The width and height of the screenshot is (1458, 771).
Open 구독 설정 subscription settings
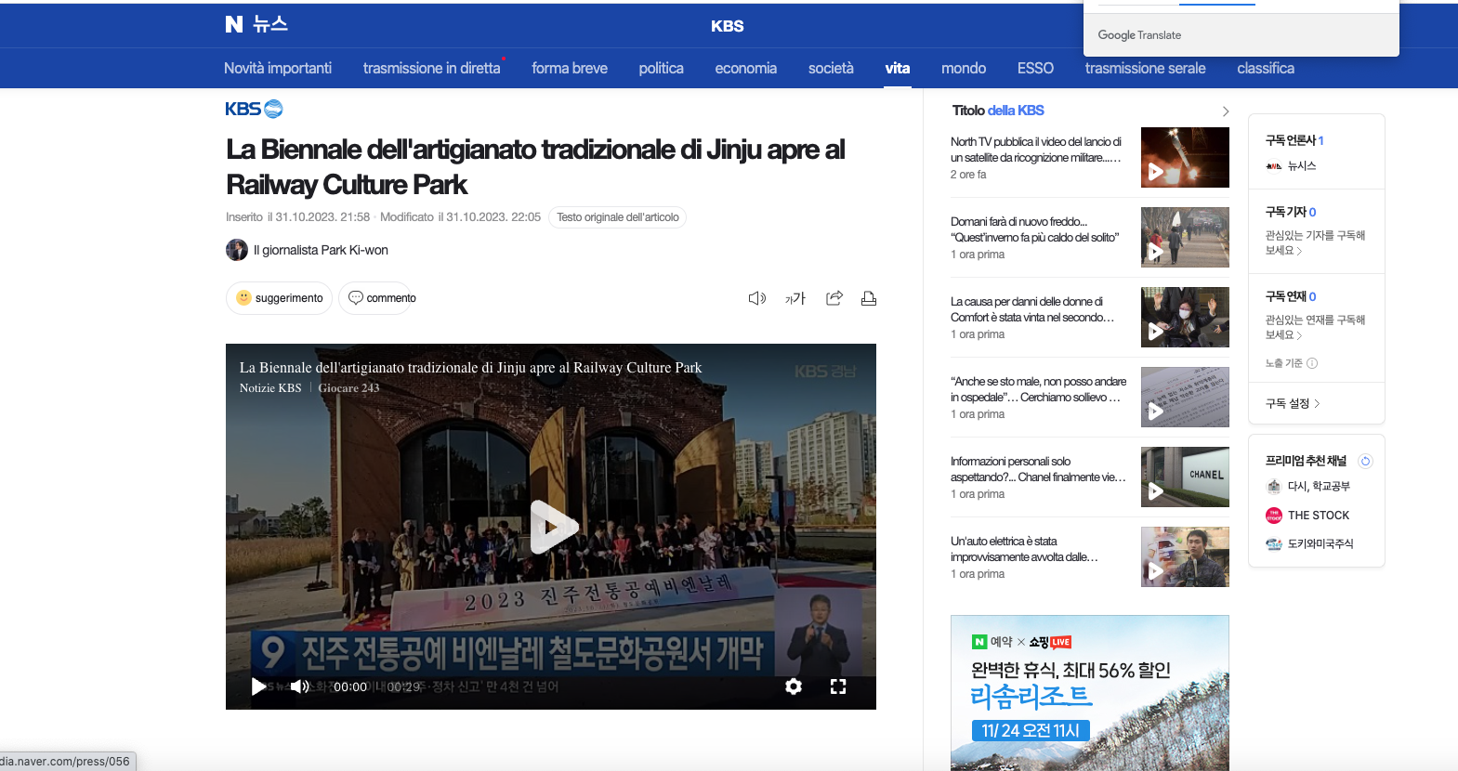[1293, 403]
